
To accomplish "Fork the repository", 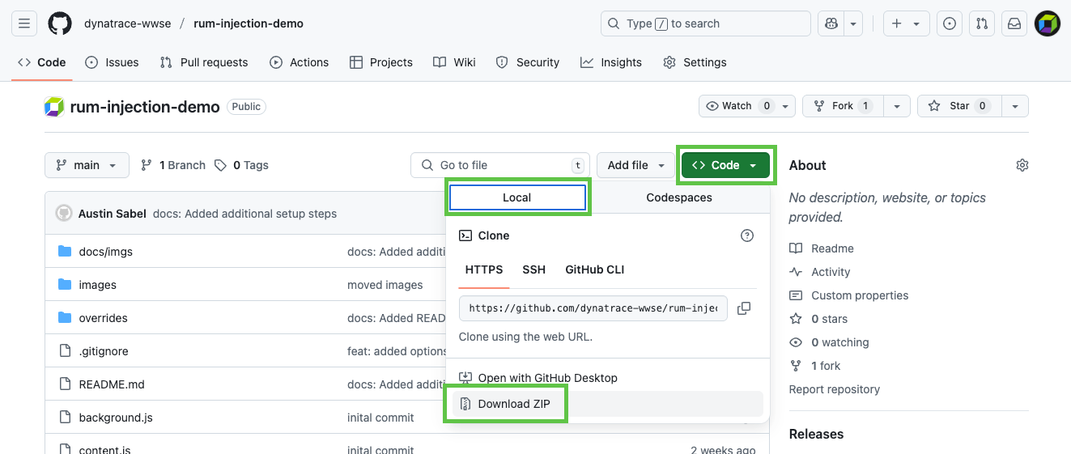I will pos(844,106).
